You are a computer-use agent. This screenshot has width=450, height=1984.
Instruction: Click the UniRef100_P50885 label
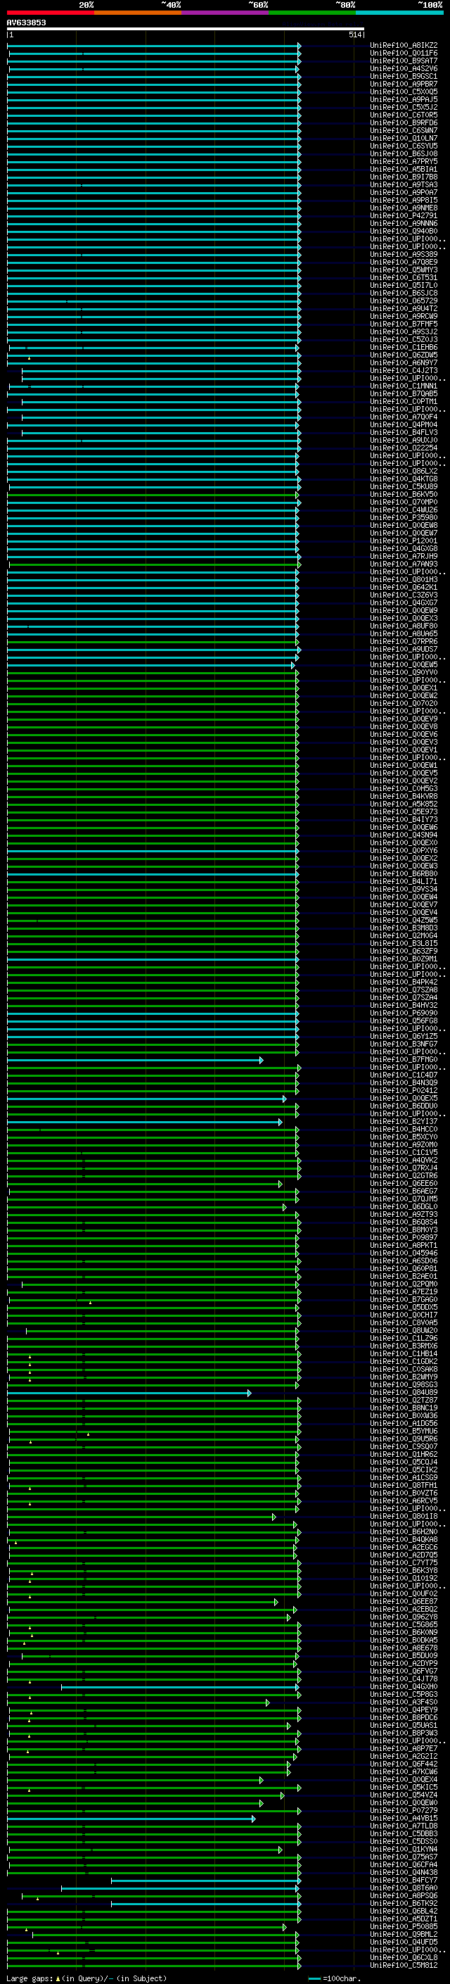(x=404, y=1927)
